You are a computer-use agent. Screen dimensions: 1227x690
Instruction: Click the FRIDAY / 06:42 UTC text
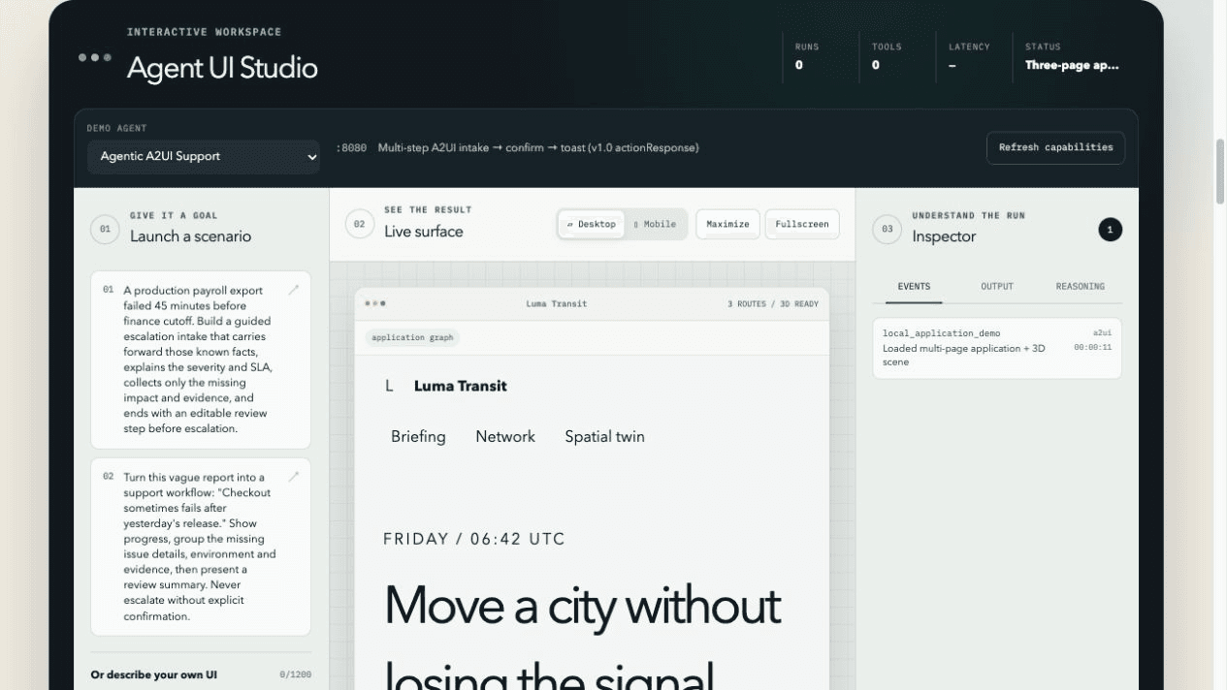tap(474, 539)
